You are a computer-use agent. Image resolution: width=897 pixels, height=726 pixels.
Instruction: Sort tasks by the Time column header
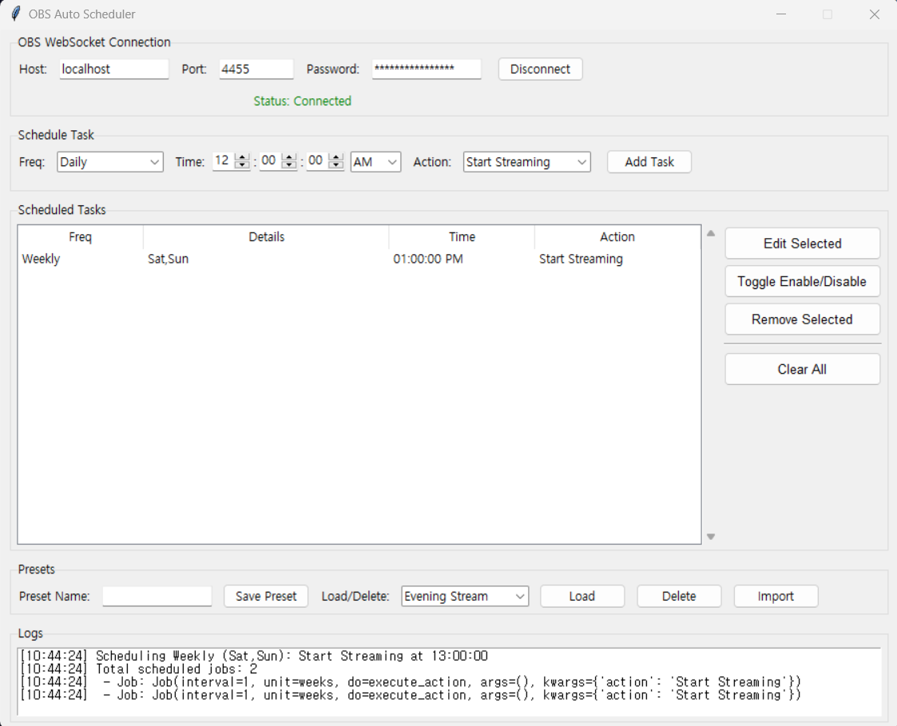tap(462, 236)
